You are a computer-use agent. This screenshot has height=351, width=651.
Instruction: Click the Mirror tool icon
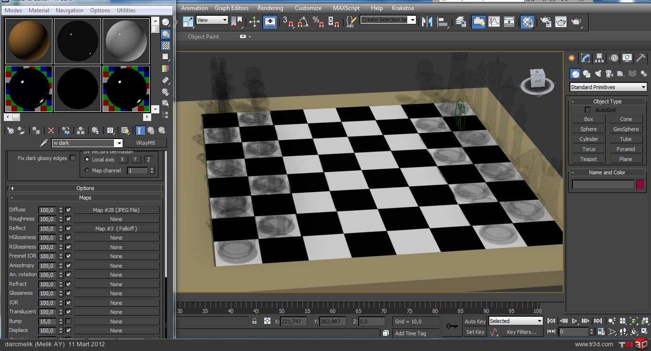(427, 21)
